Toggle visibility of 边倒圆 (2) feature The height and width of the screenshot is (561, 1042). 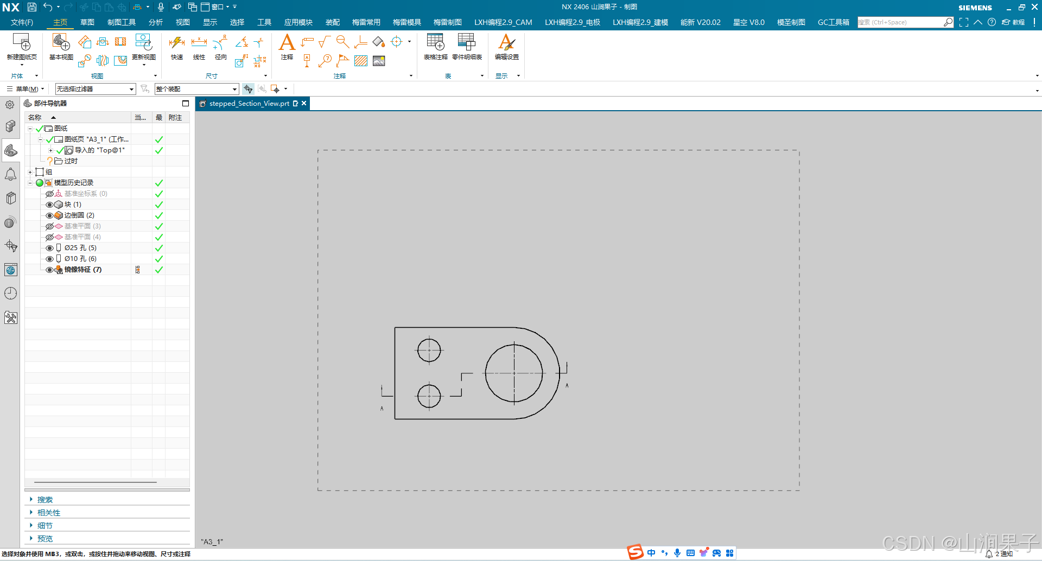click(x=49, y=215)
